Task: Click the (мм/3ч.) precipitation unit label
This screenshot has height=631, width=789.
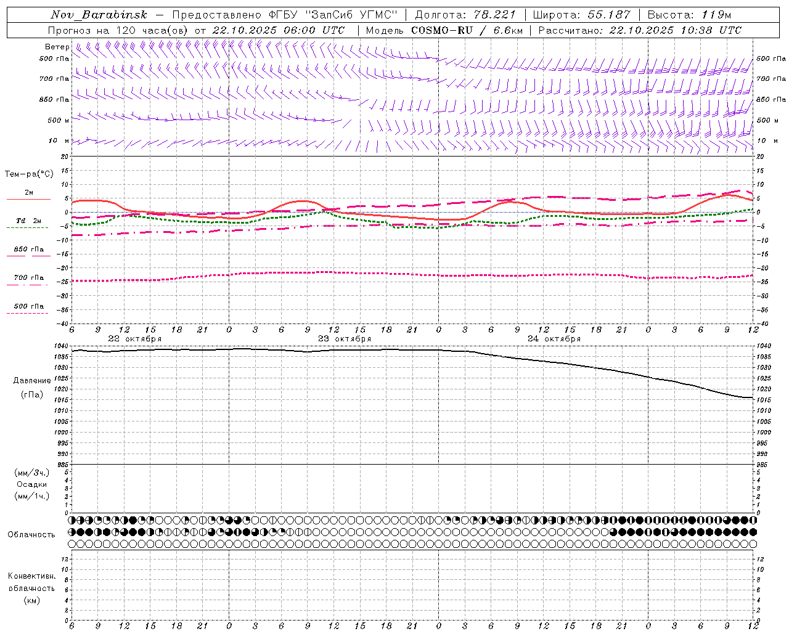Action: click(x=32, y=473)
